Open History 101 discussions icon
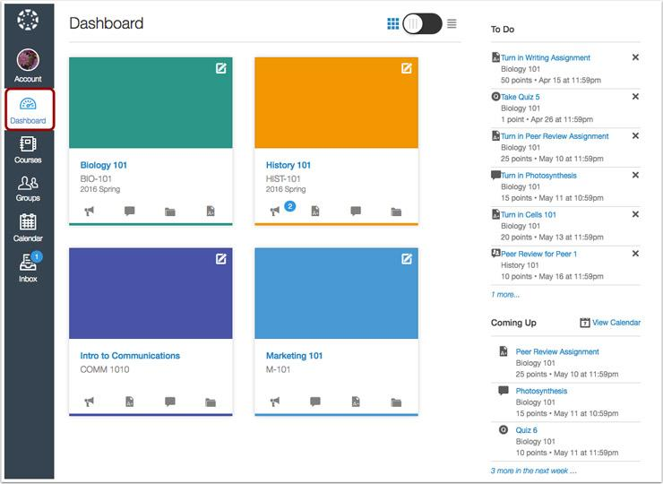663x484 pixels. tap(356, 211)
